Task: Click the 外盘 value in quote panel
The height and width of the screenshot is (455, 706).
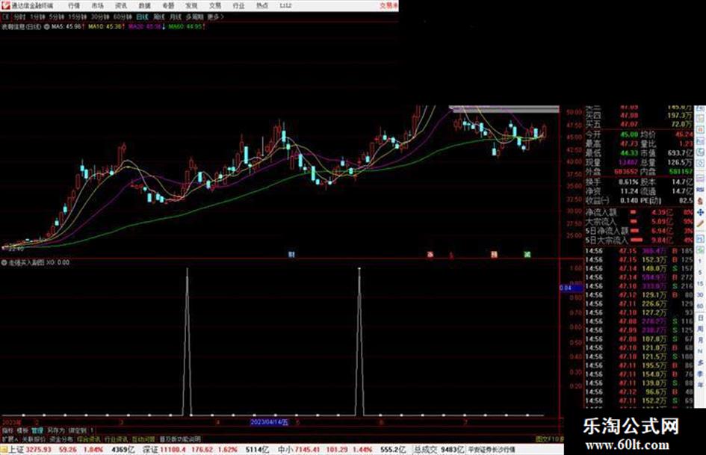Action: 626,172
